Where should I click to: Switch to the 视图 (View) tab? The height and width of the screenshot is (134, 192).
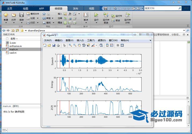tap(92, 8)
